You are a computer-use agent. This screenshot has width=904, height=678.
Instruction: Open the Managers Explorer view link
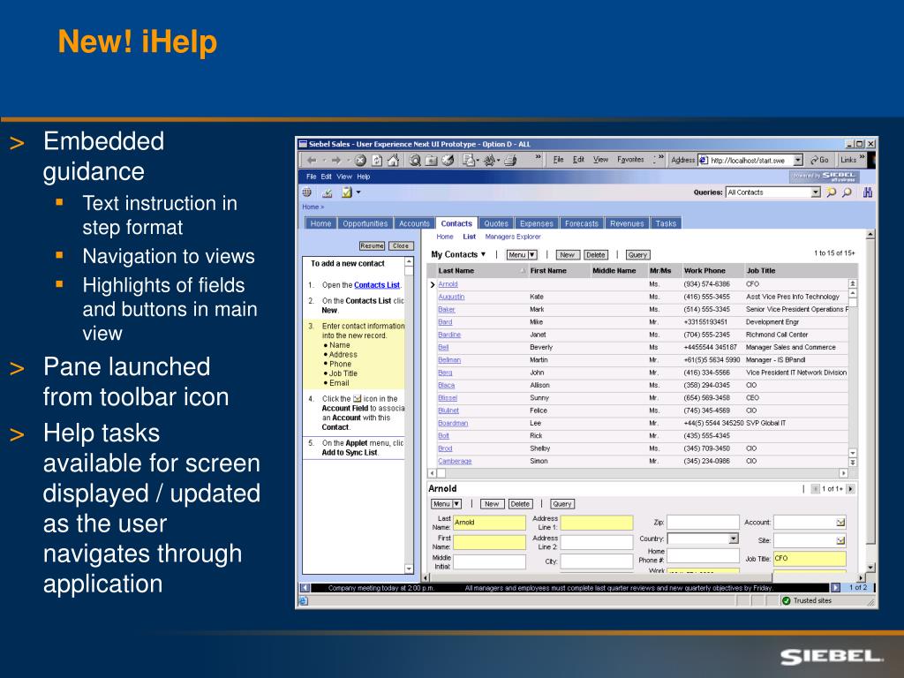click(x=513, y=237)
